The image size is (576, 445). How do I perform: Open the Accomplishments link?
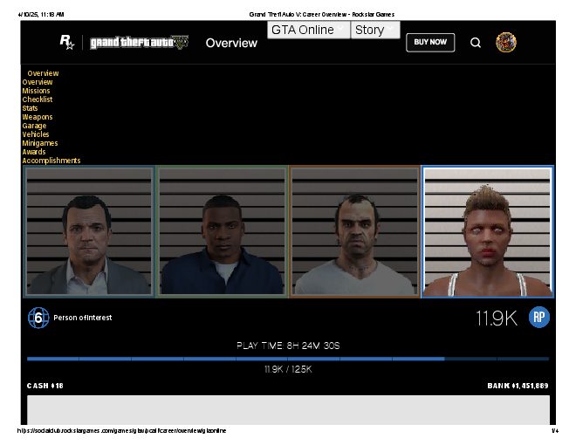coord(51,161)
